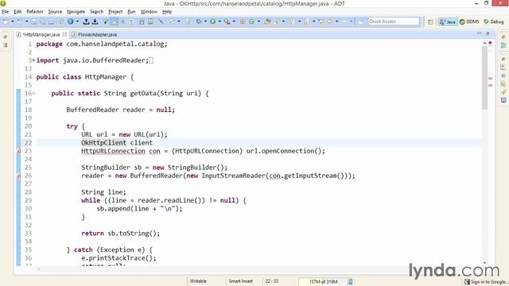Screen dimensions: 509x286
Task: Click the Save toolbar icon
Action: tap(34, 21)
